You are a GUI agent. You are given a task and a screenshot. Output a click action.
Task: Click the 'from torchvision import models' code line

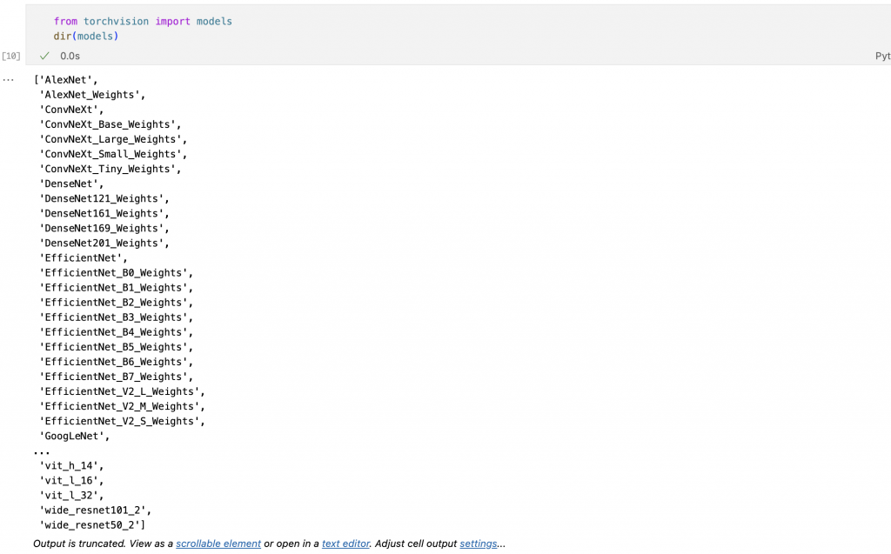click(143, 21)
